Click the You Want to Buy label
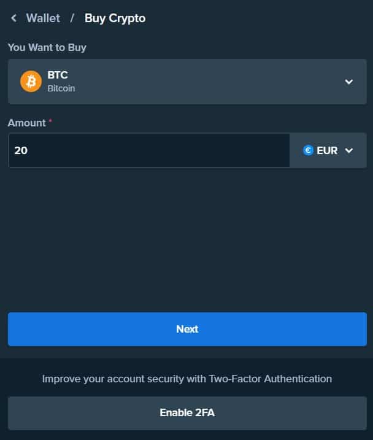This screenshot has width=373, height=440. coord(47,47)
